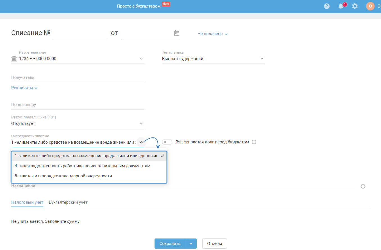Screen dimensions: 381x250
Task: Open the help question mark icon
Action: pos(326,6)
